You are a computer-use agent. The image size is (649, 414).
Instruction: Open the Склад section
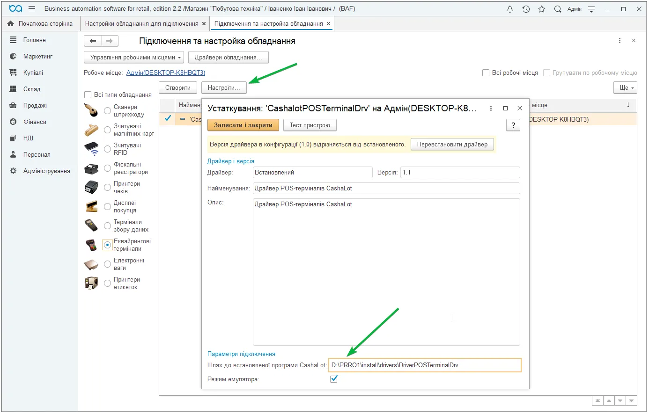point(32,89)
